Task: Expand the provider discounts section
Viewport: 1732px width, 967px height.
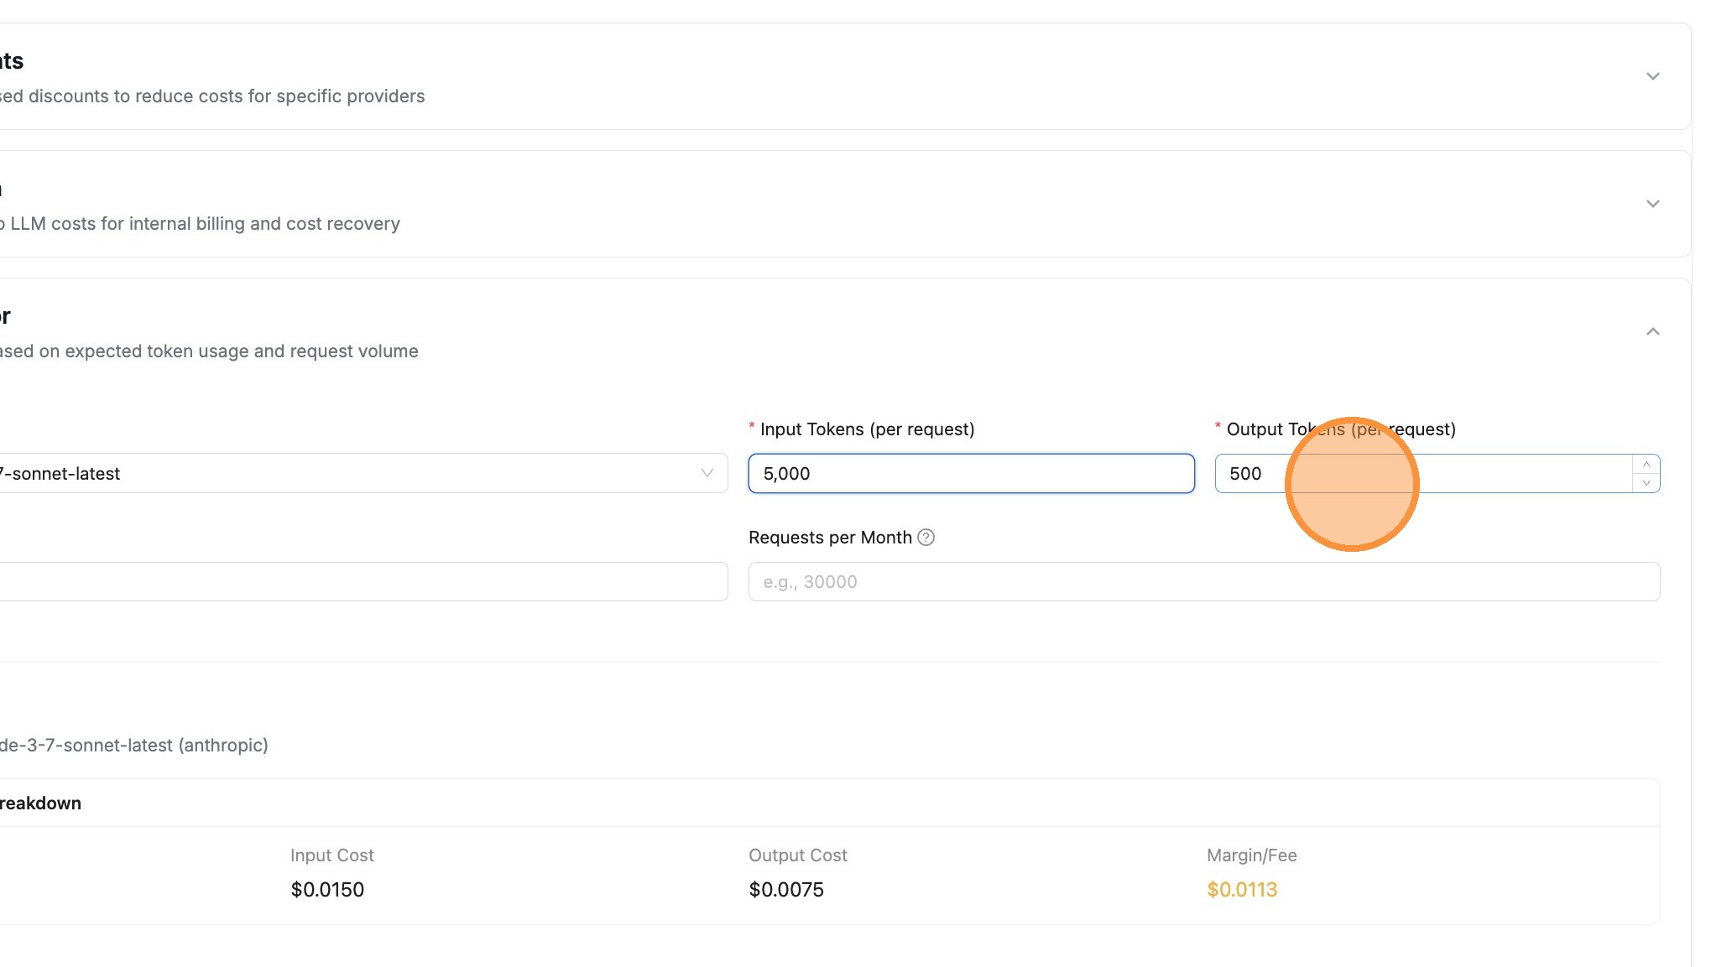Action: pyautogui.click(x=1652, y=75)
